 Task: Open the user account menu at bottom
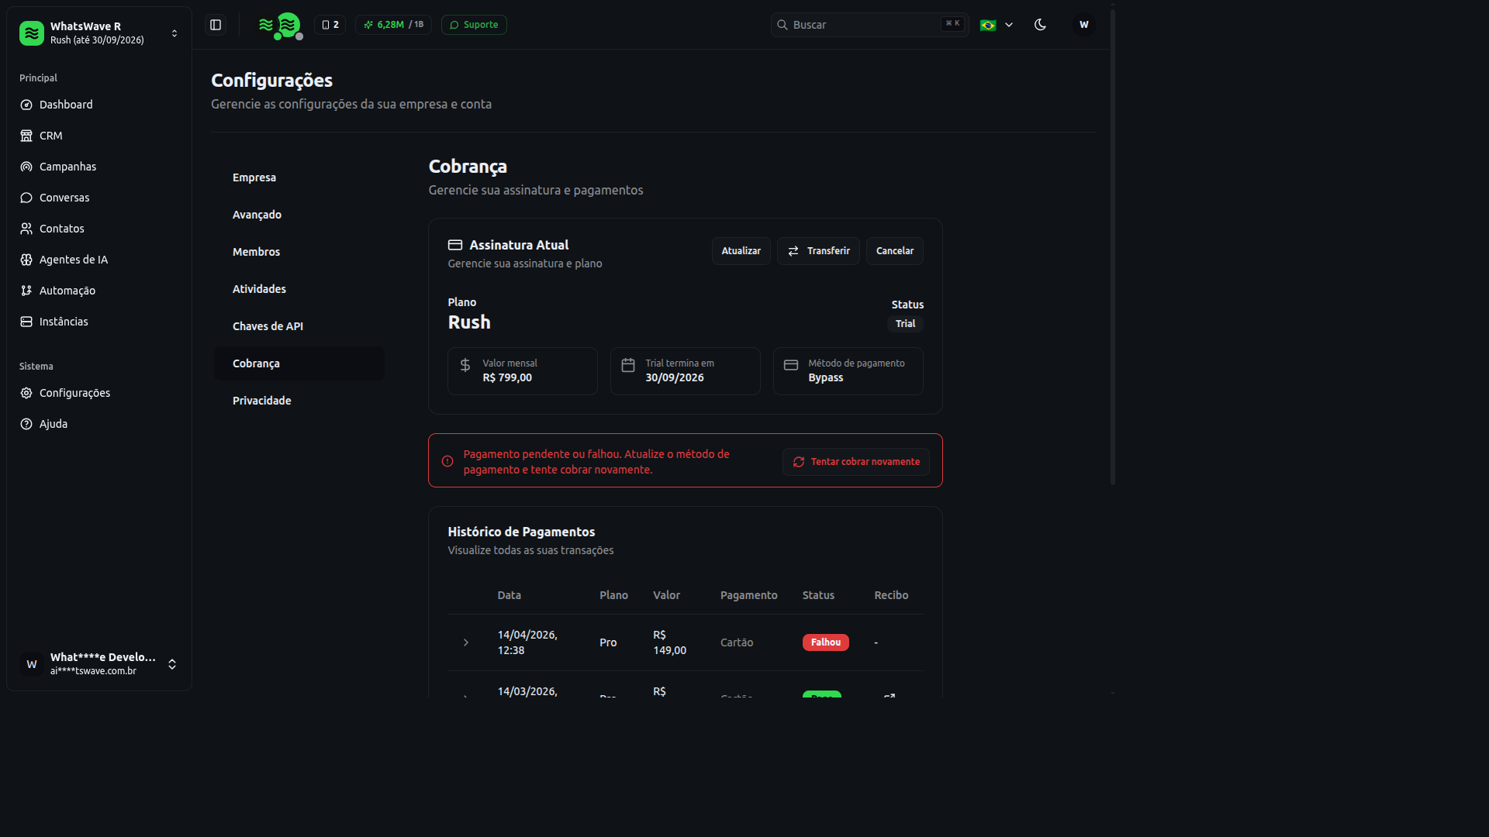tap(99, 664)
